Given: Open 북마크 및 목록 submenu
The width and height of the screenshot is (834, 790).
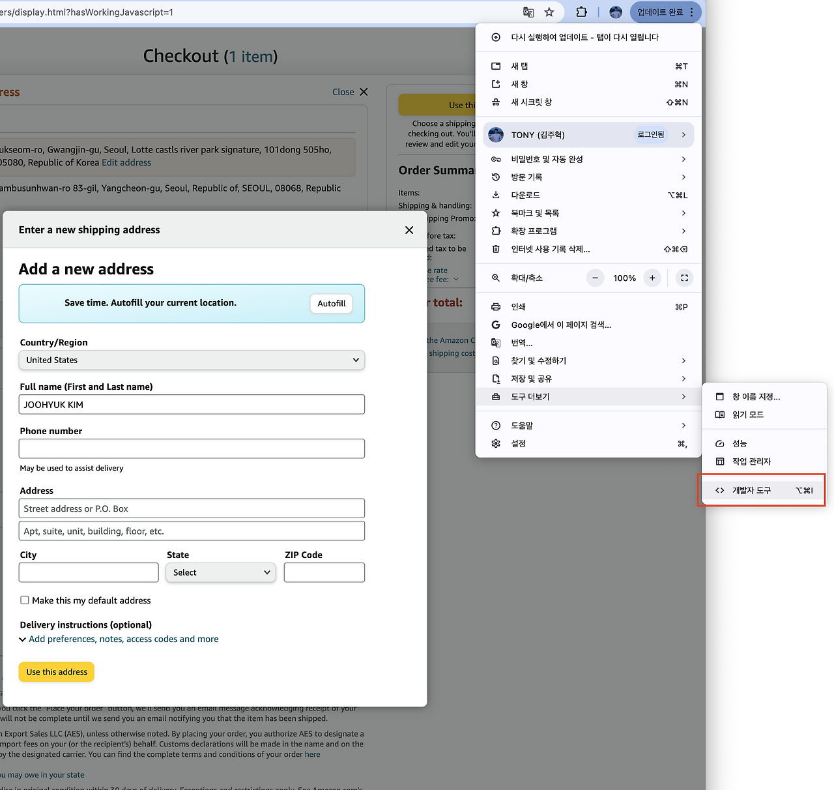Looking at the screenshot, I should point(588,213).
